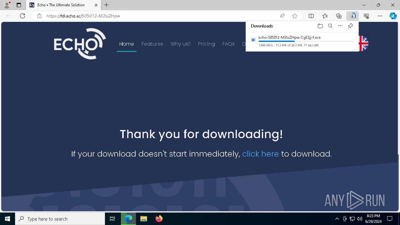Viewport: 400px width, 225px height.
Task: Search downloads in the flyout
Action: pyautogui.click(x=330, y=26)
